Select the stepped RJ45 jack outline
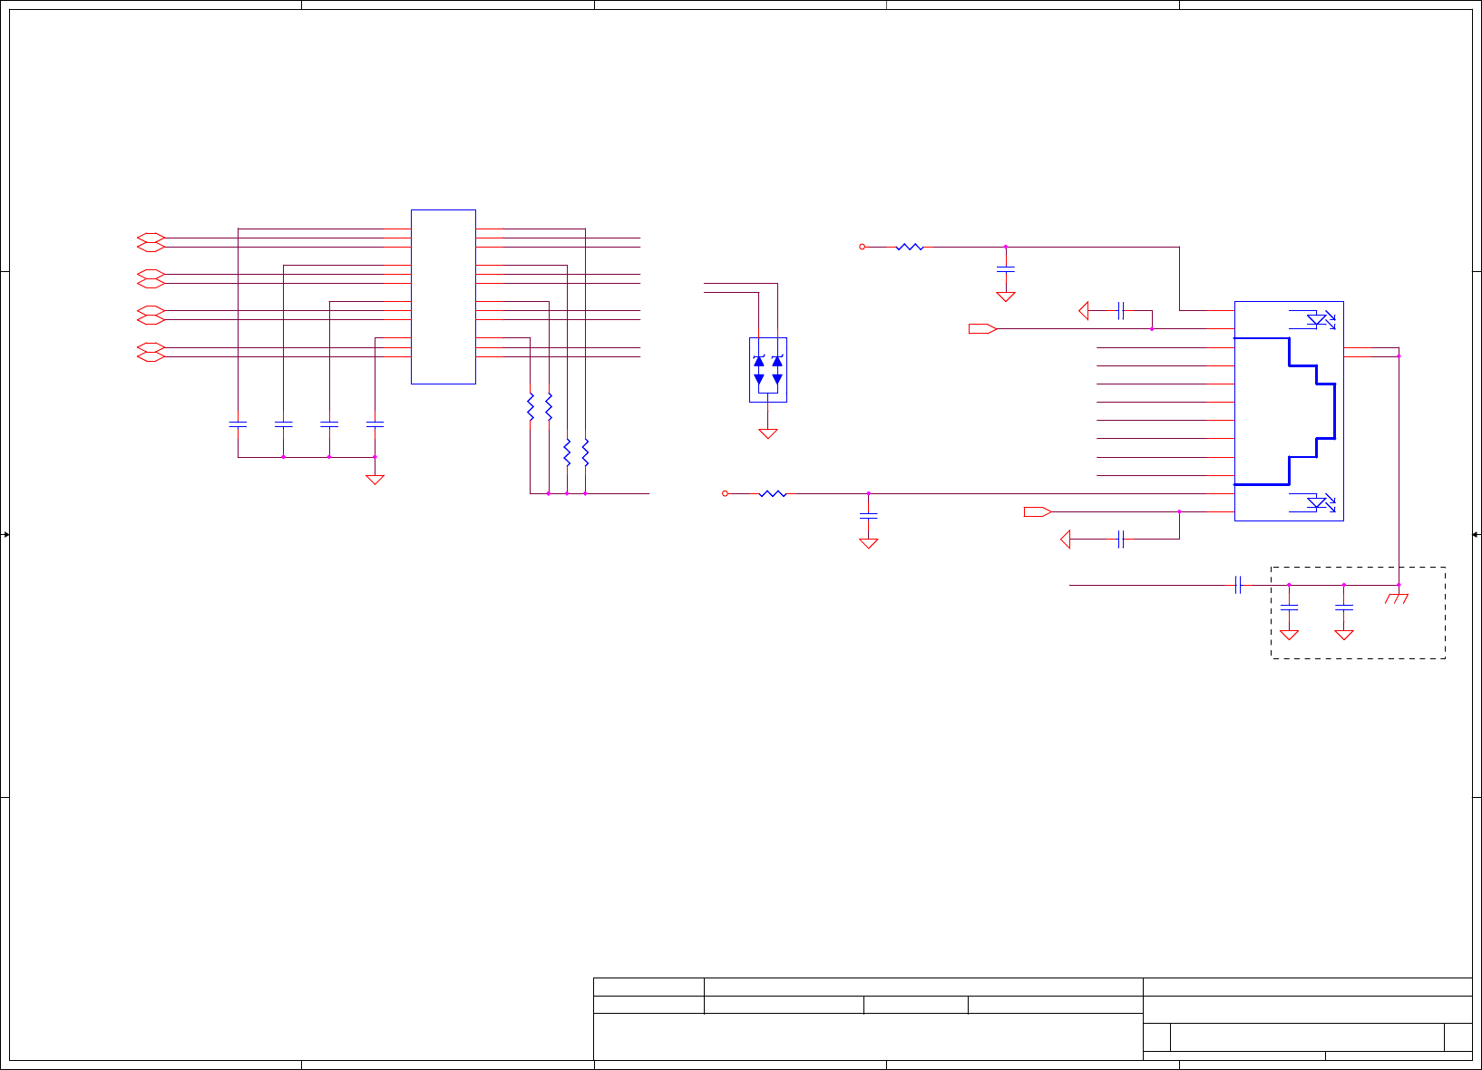This screenshot has width=1482, height=1070. coord(1285,412)
